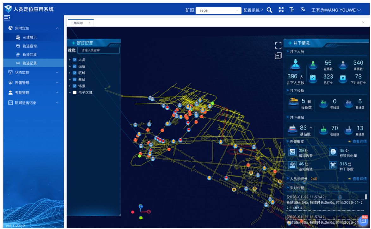The width and height of the screenshot is (371, 229).
Task: Click the search magnifier icon in header
Action: pos(269,10)
